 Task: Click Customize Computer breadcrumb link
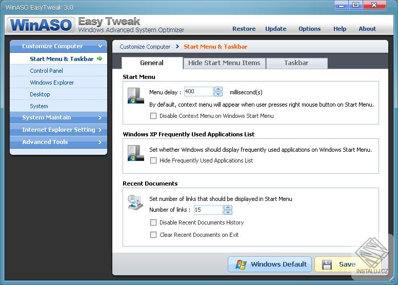(x=145, y=47)
